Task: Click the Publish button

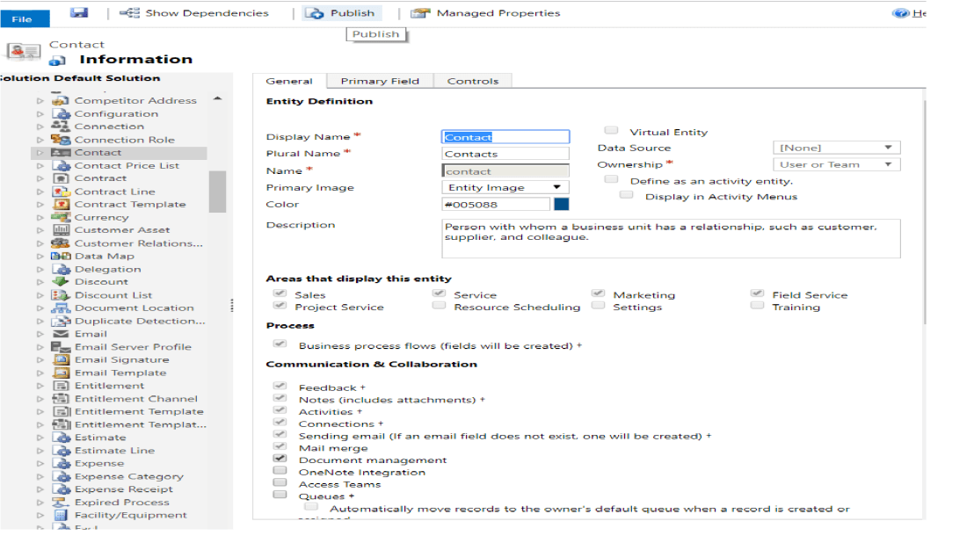Action: click(x=340, y=13)
